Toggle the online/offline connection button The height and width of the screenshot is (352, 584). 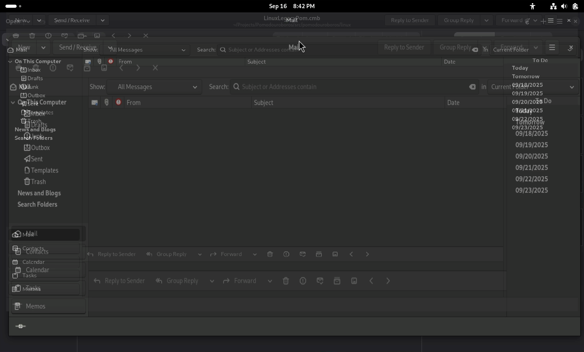click(x=20, y=326)
